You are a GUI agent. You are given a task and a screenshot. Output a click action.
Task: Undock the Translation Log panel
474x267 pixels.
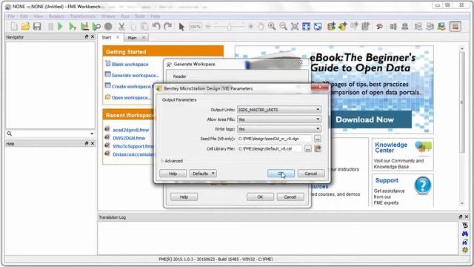coord(461,217)
